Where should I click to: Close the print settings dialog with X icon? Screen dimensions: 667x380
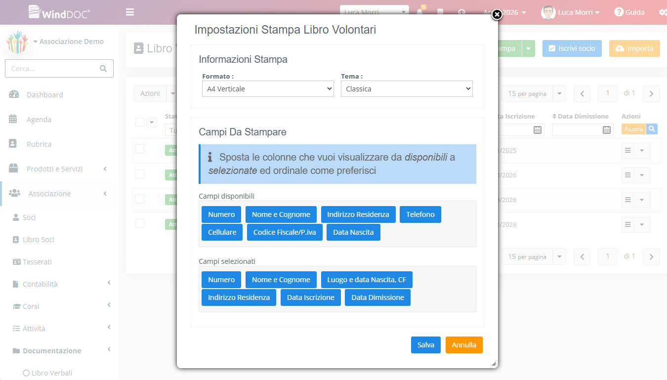[497, 14]
